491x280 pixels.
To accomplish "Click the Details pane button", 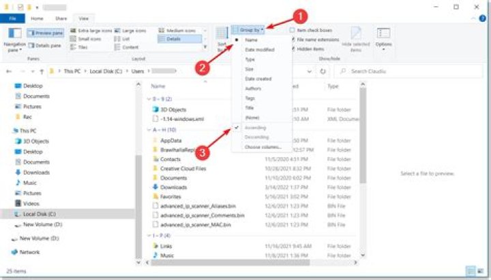I will tap(44, 45).
